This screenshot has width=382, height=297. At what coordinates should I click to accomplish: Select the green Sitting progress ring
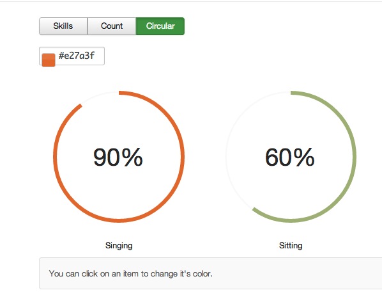click(291, 157)
